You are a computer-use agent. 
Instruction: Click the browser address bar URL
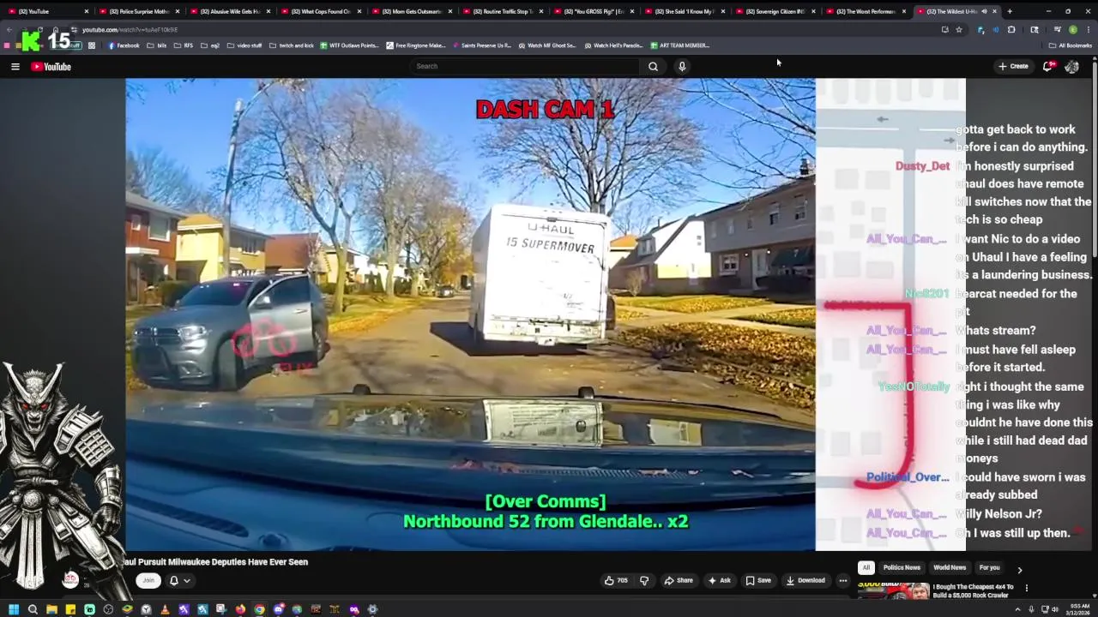(x=130, y=29)
